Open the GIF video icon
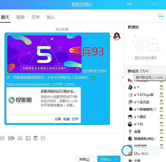 coord(11,138)
